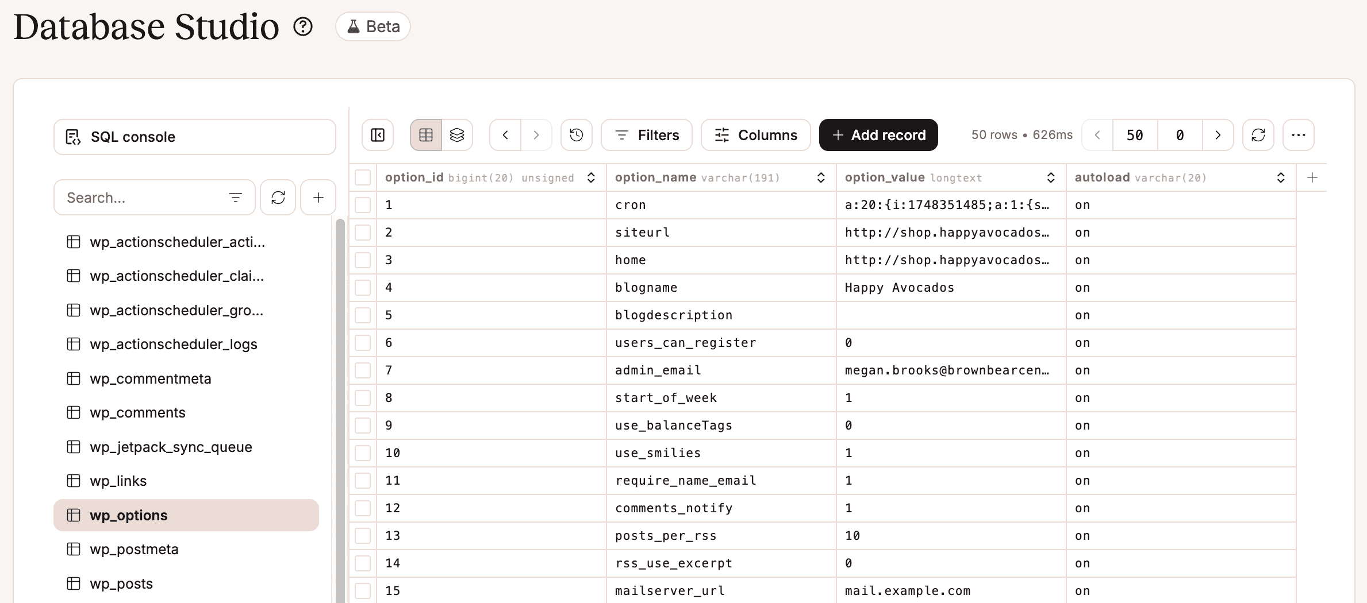Screen dimensions: 1367x603
Task: Open wp_actionscheduler_clai... table
Action: (186, 276)
